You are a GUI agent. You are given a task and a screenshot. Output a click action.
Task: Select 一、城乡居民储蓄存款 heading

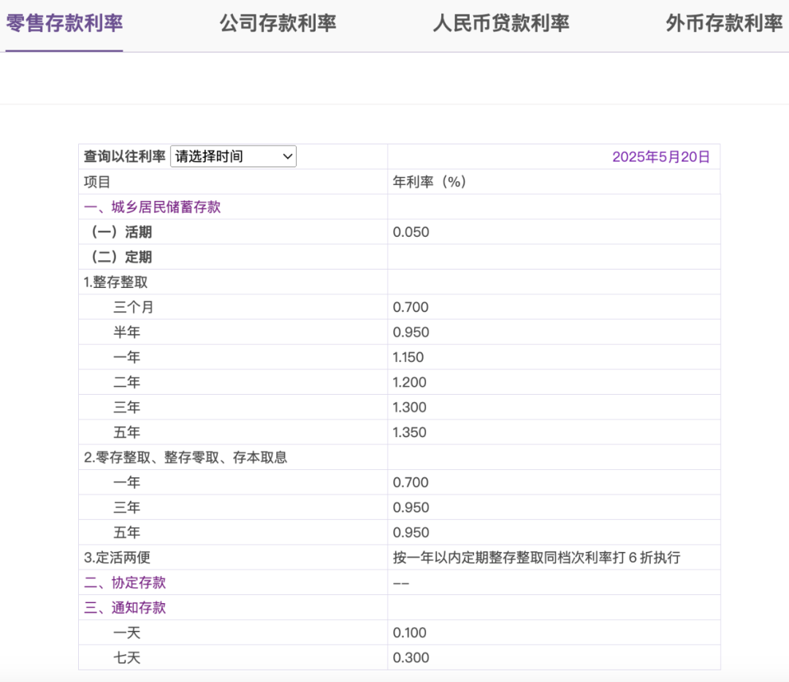[x=152, y=207]
